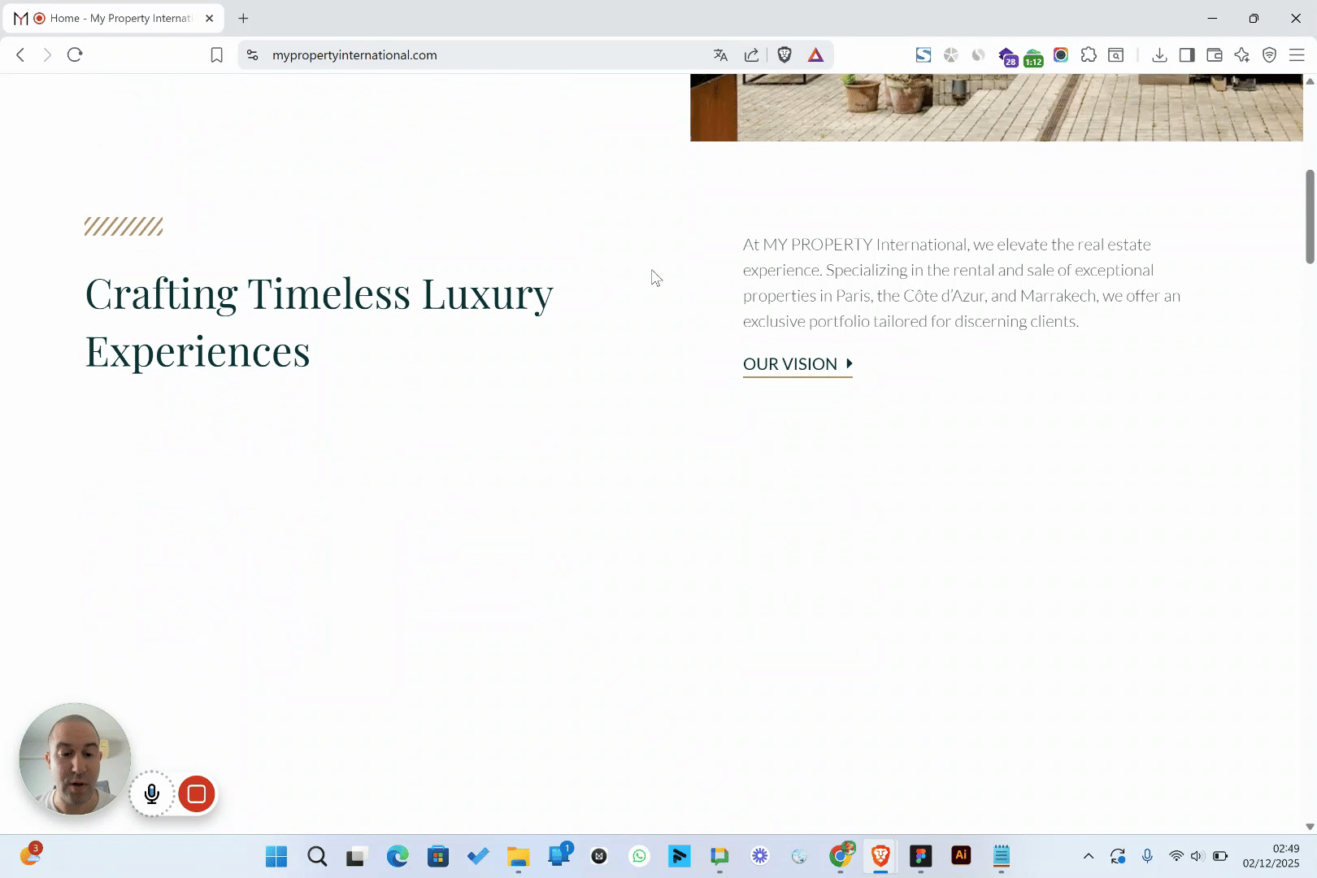Open the Brave Wallet icon

point(1215,54)
